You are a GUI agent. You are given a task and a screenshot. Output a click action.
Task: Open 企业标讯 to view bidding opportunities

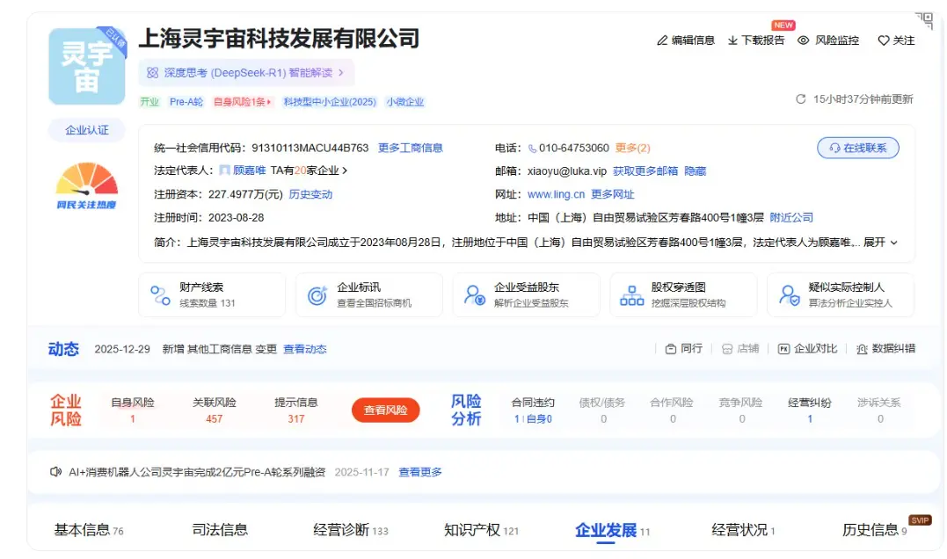point(317,294)
